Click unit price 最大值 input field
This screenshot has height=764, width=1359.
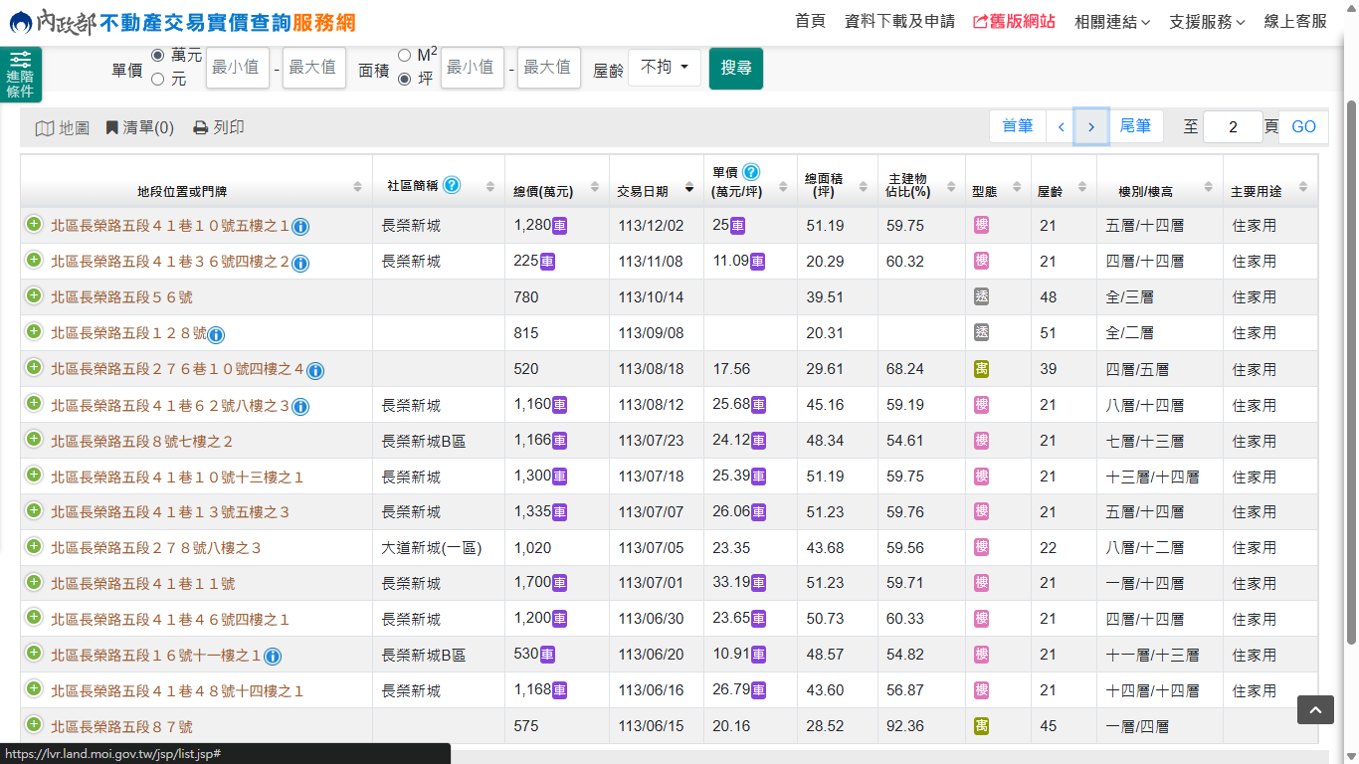coord(314,68)
